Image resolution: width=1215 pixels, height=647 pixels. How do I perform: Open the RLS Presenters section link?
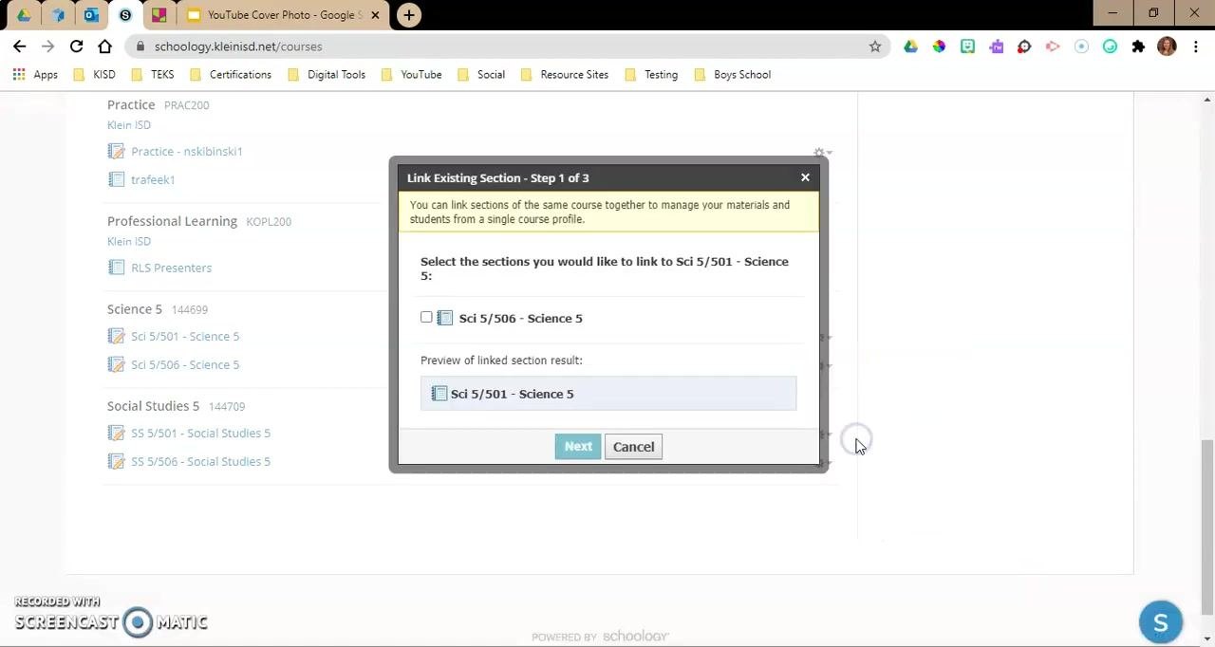[x=171, y=268]
